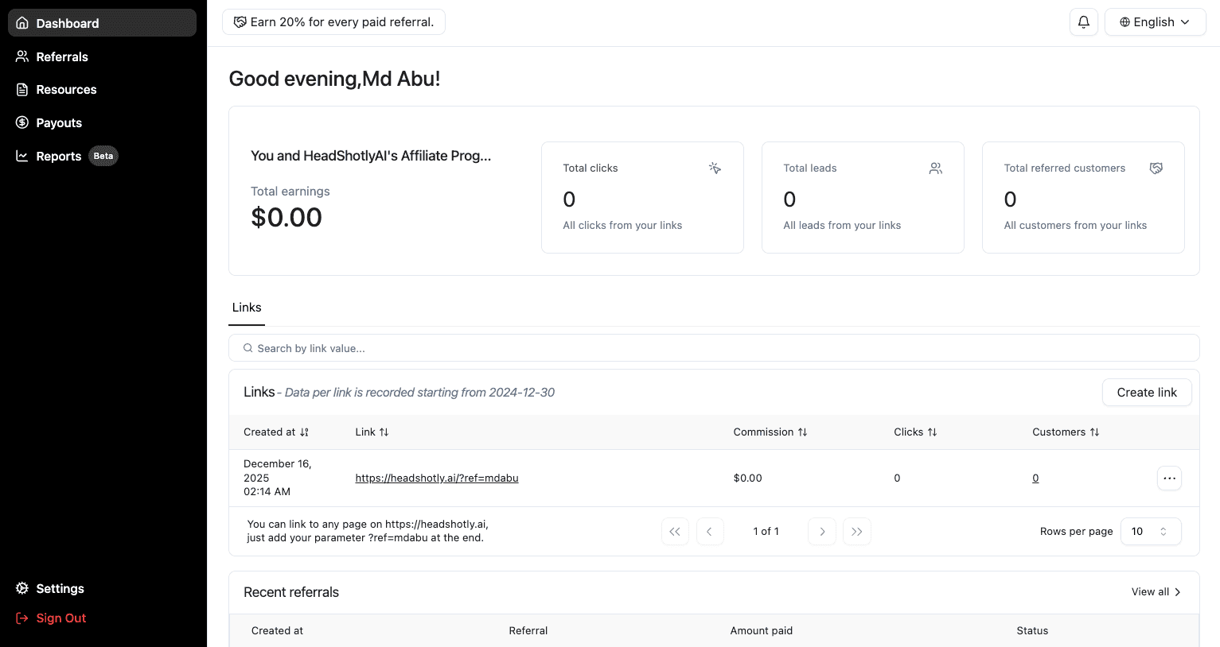
Task: Click the Sign Out icon
Action: pyautogui.click(x=22, y=618)
